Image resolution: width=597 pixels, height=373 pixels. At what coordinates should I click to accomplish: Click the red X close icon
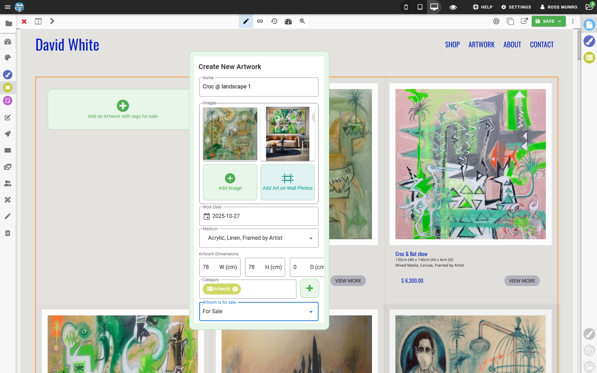point(24,21)
